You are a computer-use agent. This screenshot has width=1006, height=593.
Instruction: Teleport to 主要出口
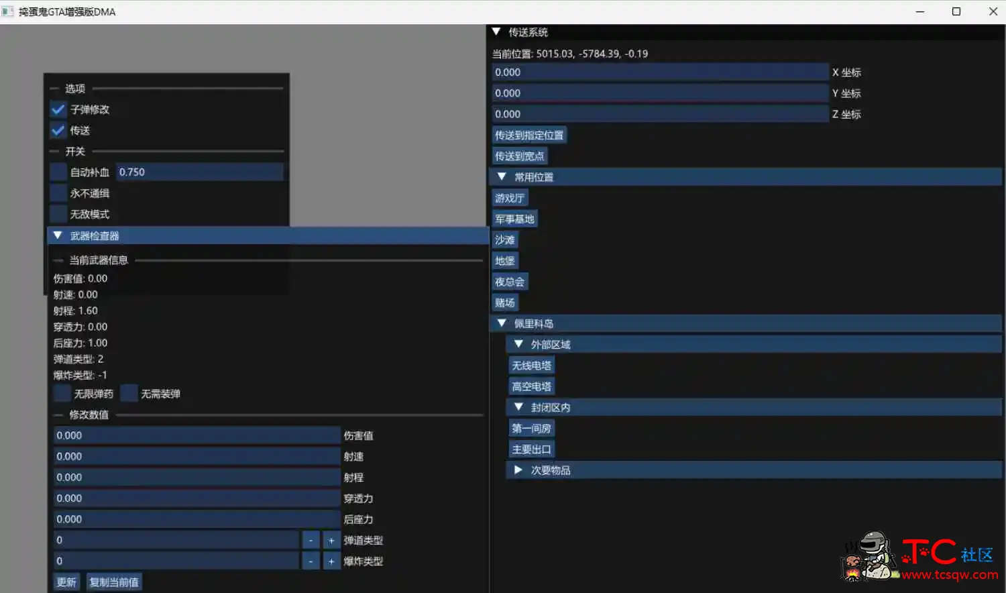click(531, 449)
